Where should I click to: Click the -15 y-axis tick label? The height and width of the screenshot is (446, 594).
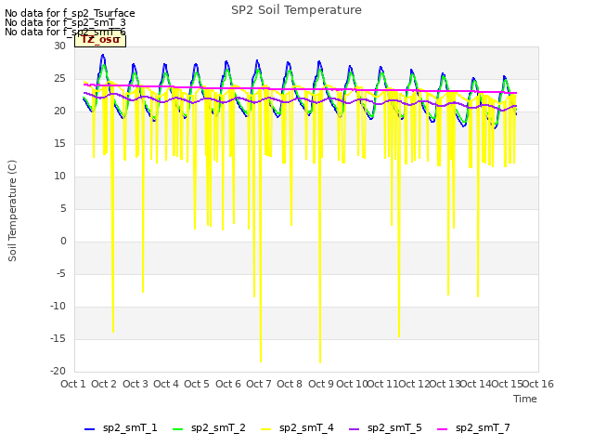(58, 338)
